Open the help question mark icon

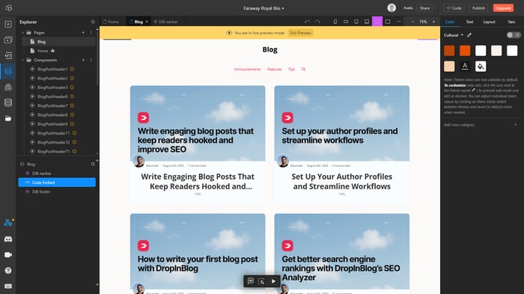[x=8, y=270]
